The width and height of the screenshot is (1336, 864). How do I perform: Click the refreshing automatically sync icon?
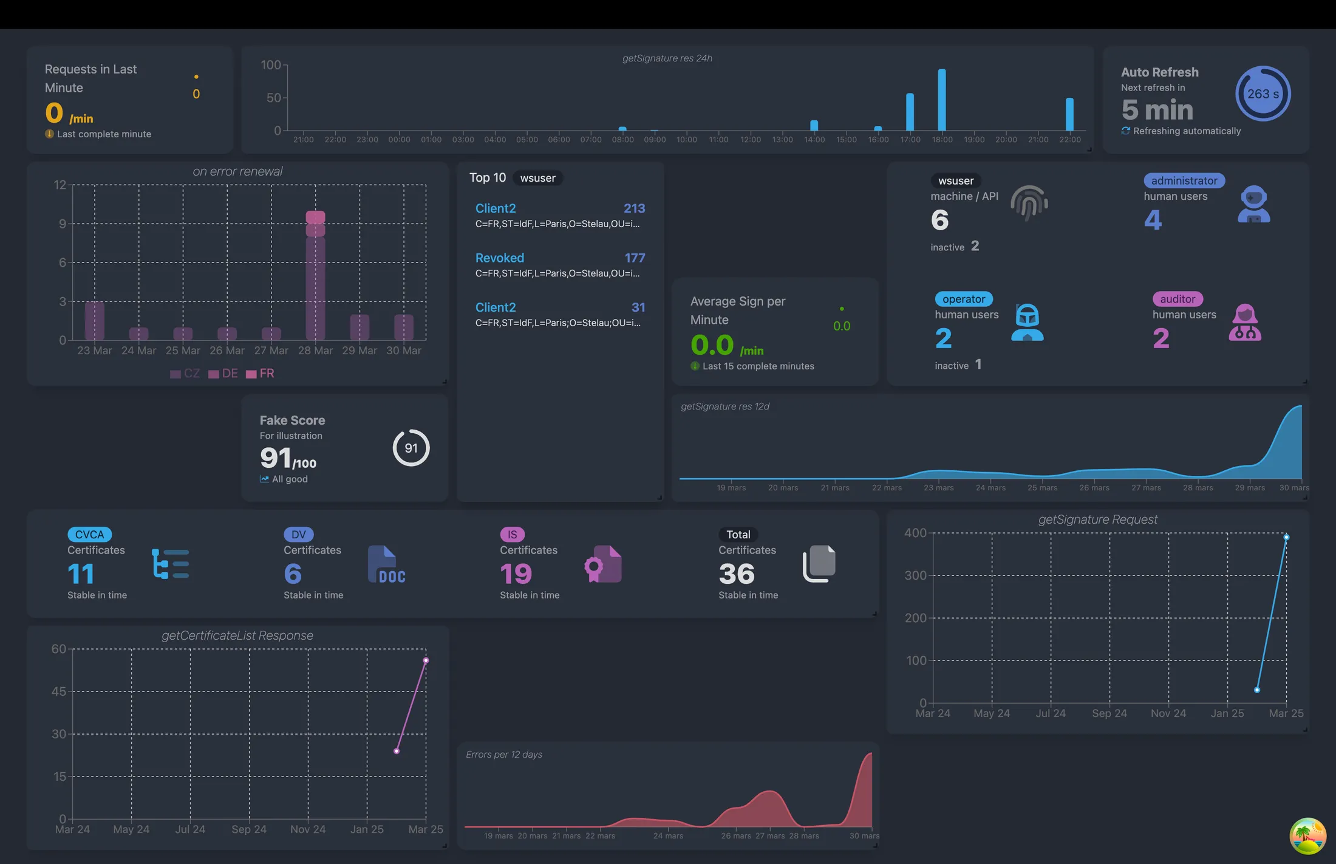1125,131
